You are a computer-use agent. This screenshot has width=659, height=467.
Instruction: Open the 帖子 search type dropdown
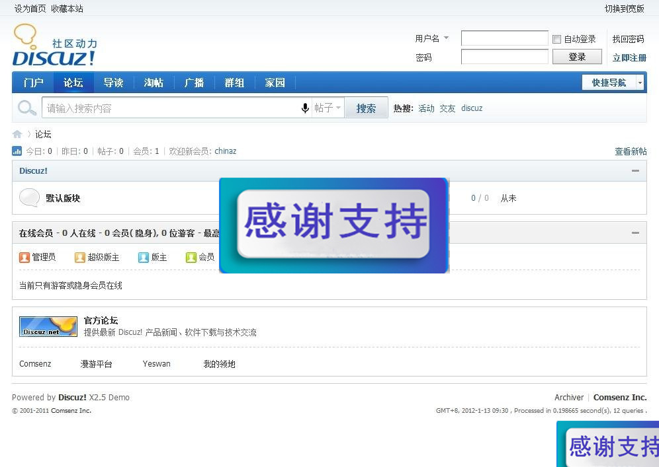pyautogui.click(x=328, y=108)
